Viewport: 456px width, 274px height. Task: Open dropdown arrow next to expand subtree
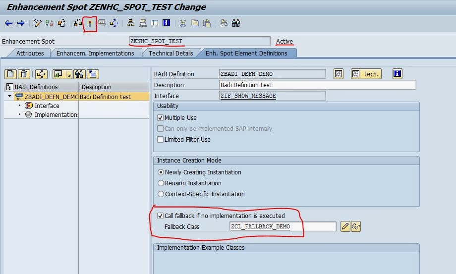tap(69, 74)
